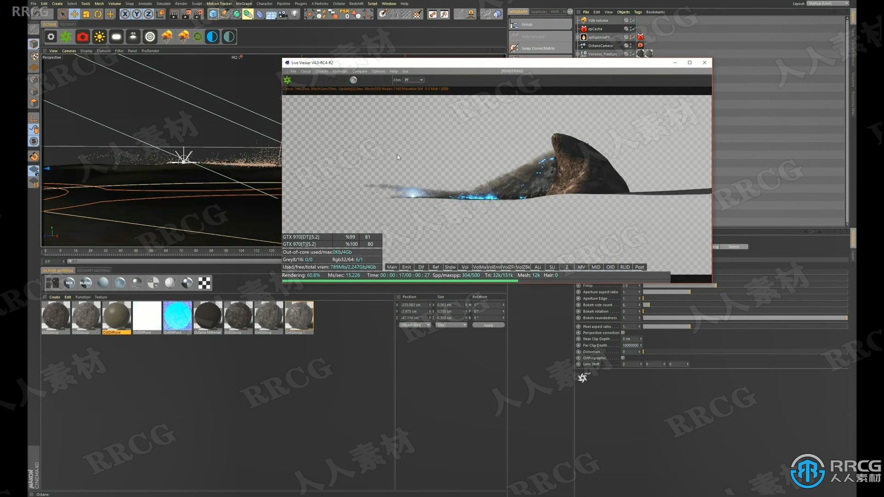Select the Rotate tool in top toolbar
The image size is (884, 497).
(98, 14)
